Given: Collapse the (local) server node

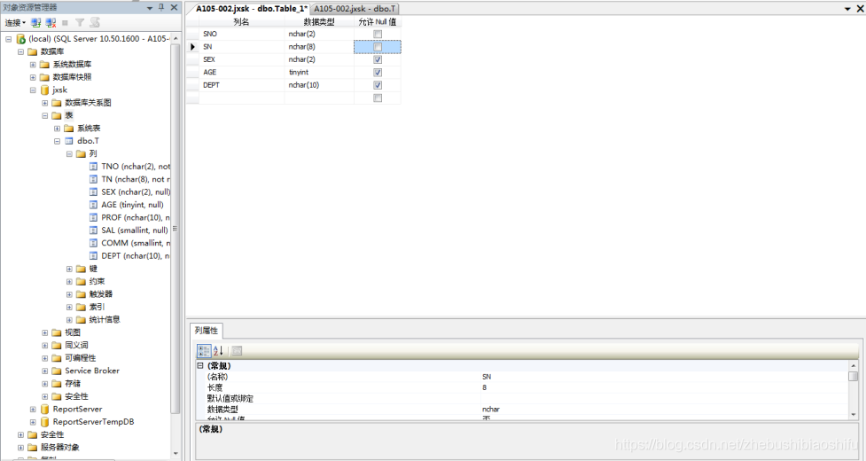Looking at the screenshot, I should pyautogui.click(x=8, y=39).
